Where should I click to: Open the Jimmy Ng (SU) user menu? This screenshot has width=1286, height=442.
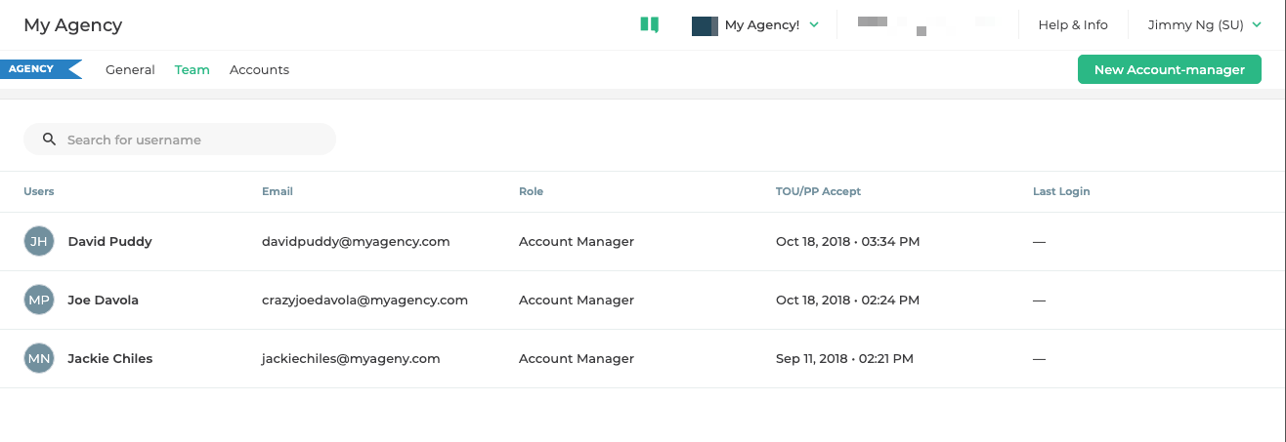(x=1203, y=25)
